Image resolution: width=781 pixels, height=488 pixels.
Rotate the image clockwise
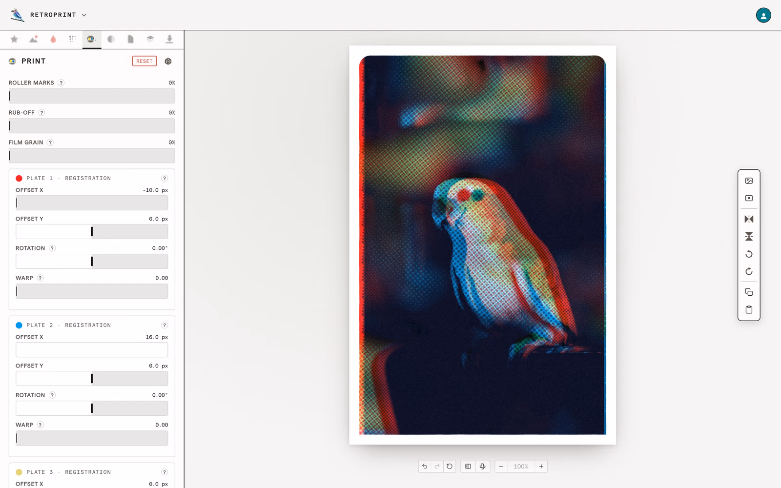click(749, 272)
